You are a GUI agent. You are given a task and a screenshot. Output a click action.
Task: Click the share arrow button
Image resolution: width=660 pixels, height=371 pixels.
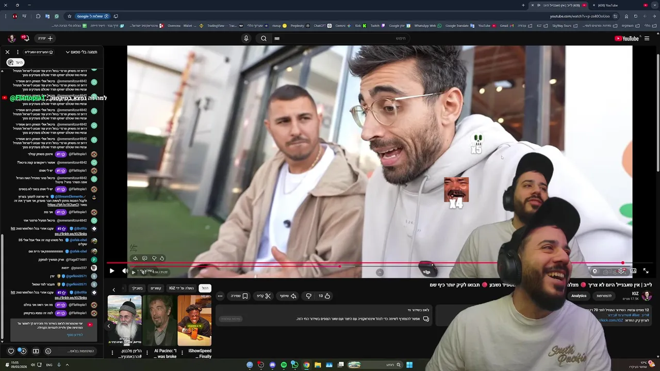point(288,296)
